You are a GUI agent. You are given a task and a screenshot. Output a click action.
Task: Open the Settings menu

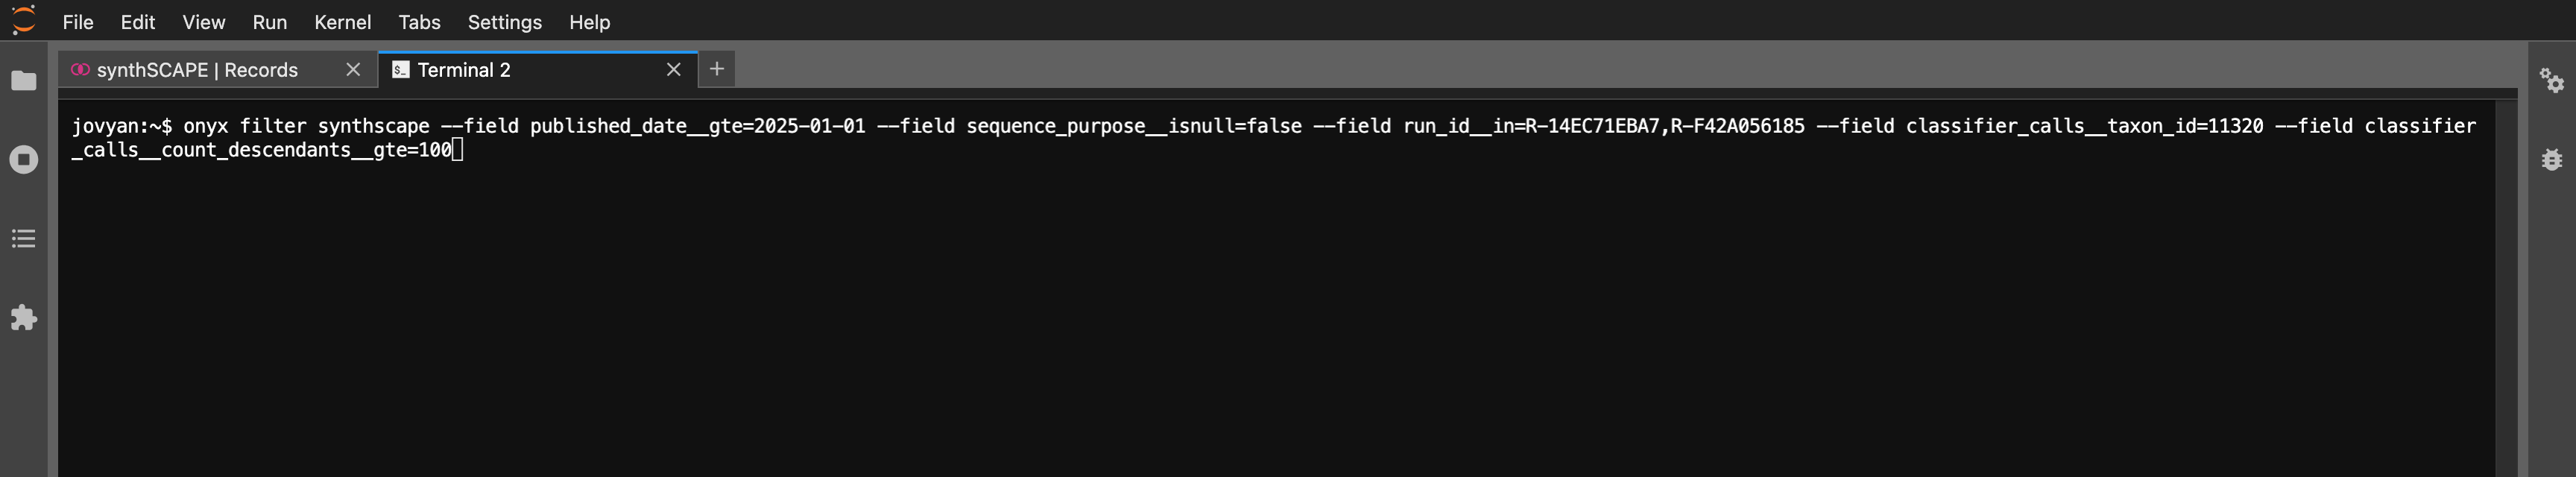pos(505,22)
